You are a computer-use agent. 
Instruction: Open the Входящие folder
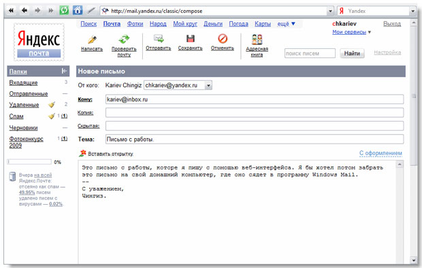[23, 82]
